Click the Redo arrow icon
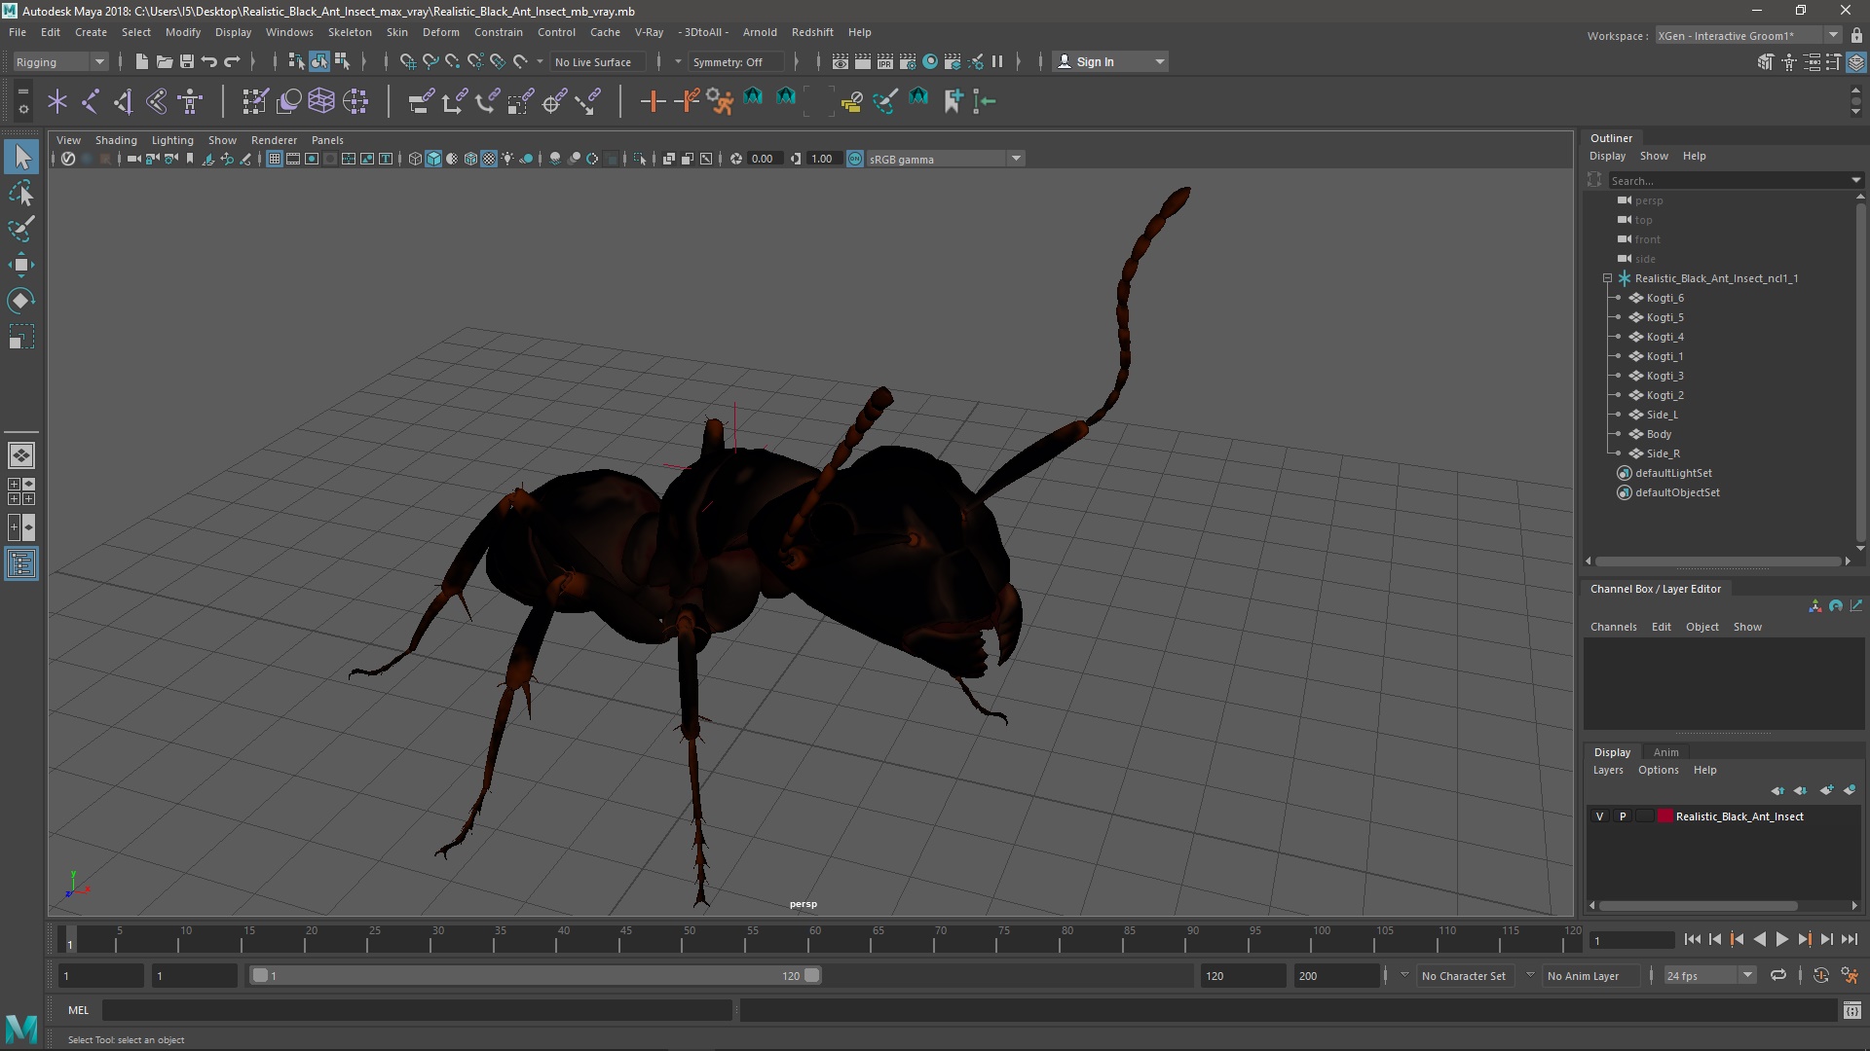Image resolution: width=1870 pixels, height=1051 pixels. [232, 61]
